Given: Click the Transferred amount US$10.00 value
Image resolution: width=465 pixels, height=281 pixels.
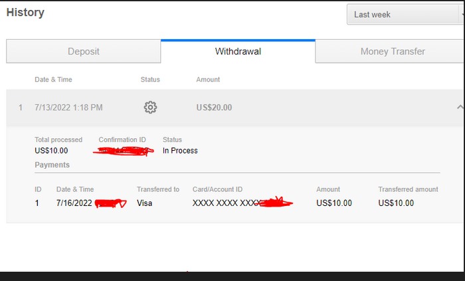Looking at the screenshot, I should (x=396, y=203).
